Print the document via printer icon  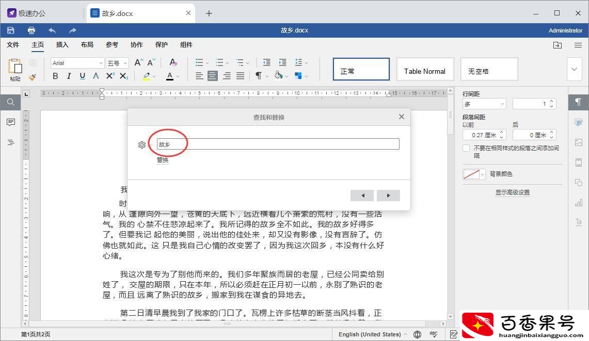(31, 30)
